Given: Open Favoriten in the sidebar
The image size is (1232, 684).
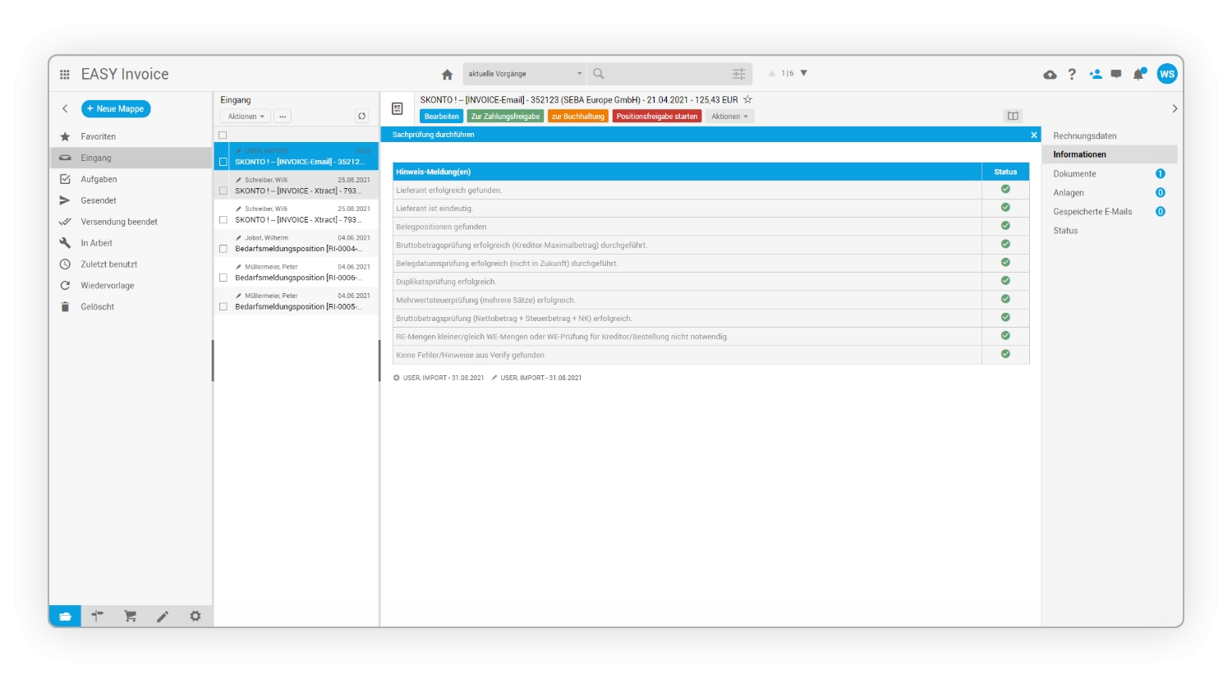Looking at the screenshot, I should coord(131,136).
